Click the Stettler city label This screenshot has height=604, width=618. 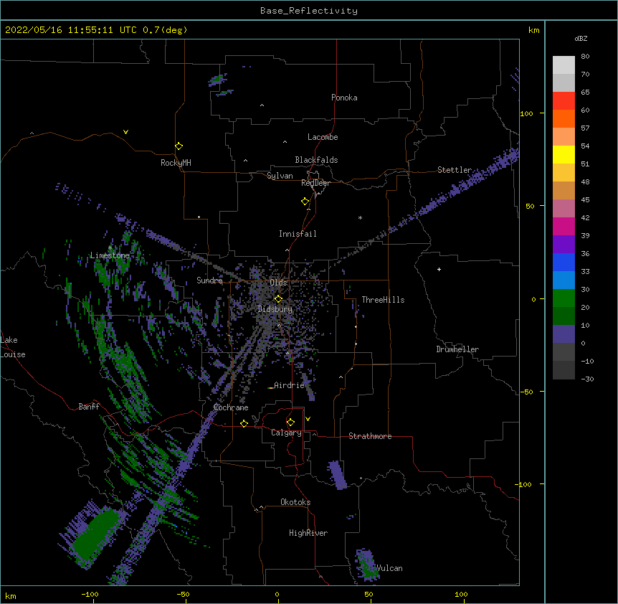[455, 170]
